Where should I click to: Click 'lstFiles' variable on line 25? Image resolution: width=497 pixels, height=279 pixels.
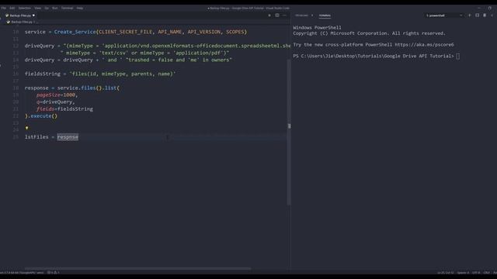point(36,137)
